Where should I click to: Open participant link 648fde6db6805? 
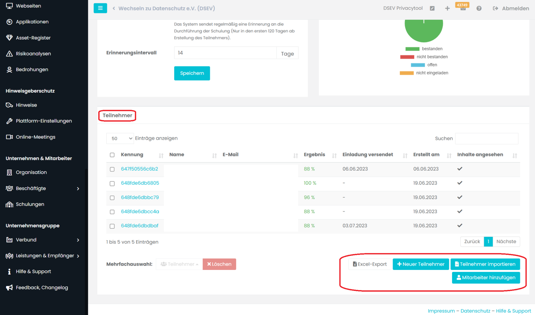pos(140,183)
